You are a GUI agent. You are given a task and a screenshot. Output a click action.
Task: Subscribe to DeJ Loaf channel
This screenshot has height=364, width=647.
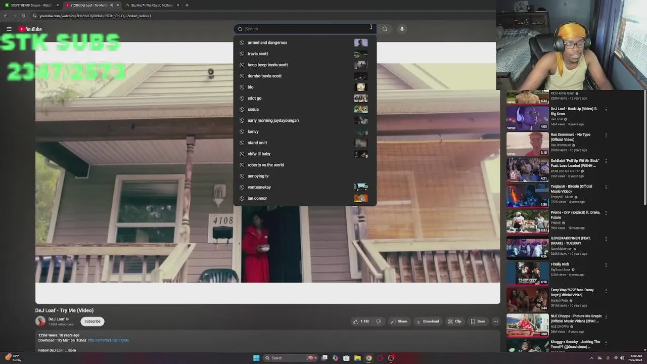coord(93,321)
